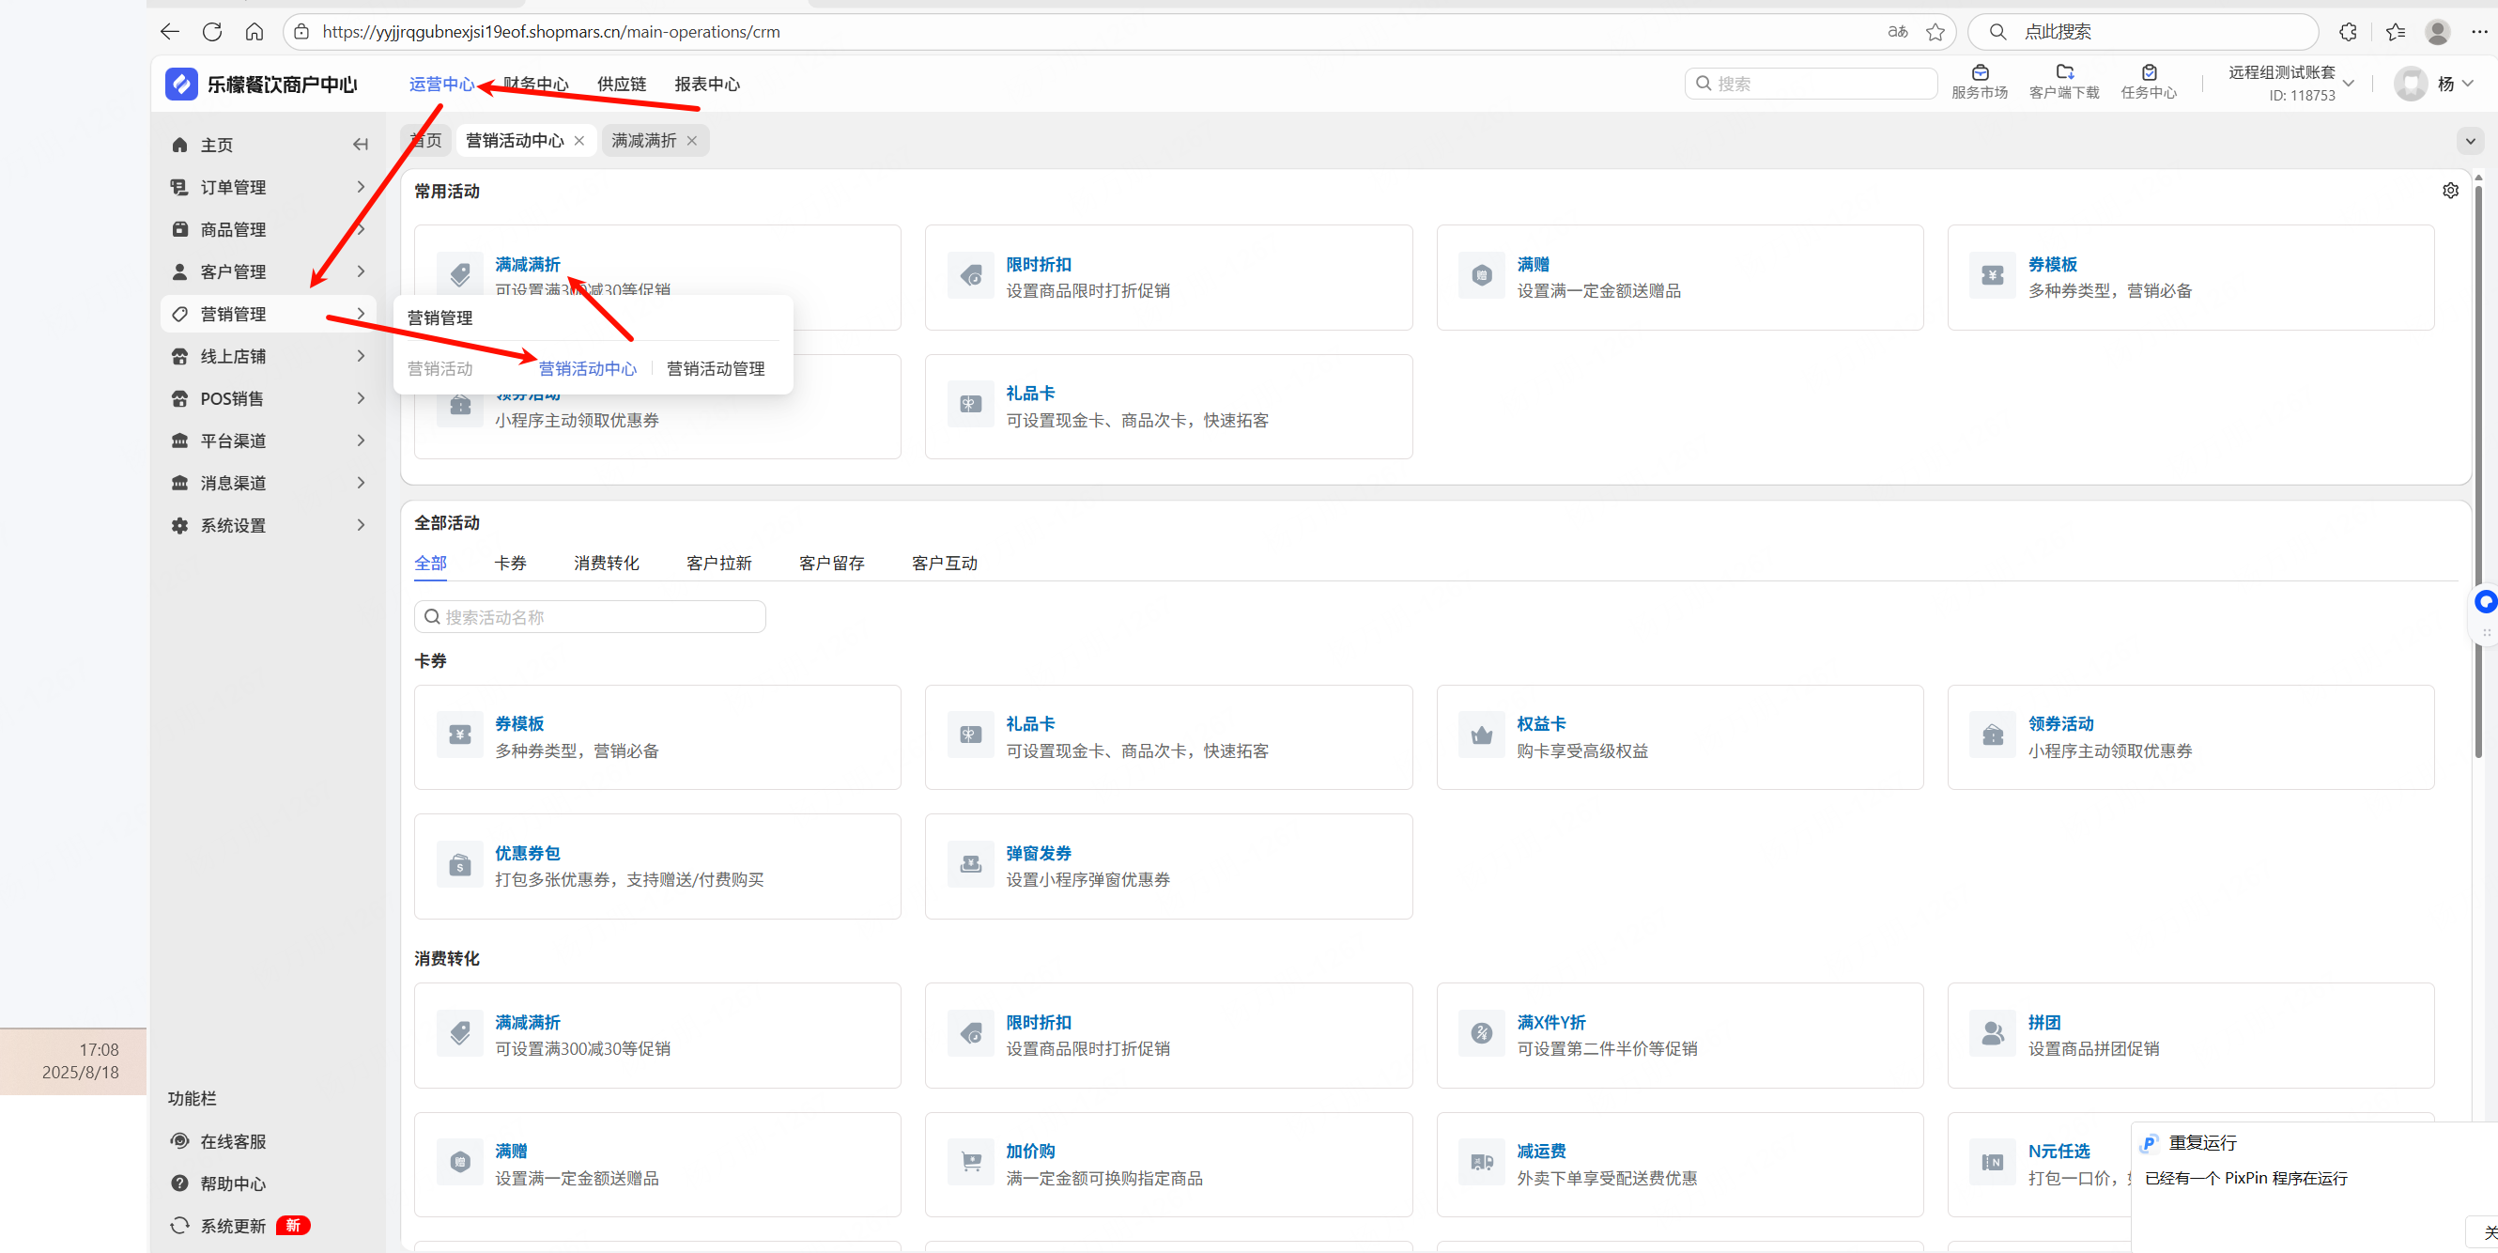Select the 消费转化 activity tab
The height and width of the screenshot is (1253, 2498).
[606, 564]
